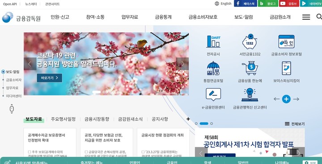Open the 뉴스레터 link
This screenshot has width=322, height=164.
pyautogui.click(x=31, y=4)
